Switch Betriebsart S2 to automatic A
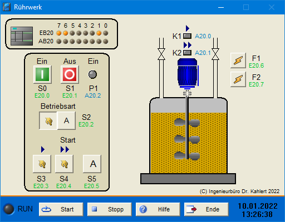Image resolution: width=285 pixels, height=222 pixels. click(x=66, y=120)
